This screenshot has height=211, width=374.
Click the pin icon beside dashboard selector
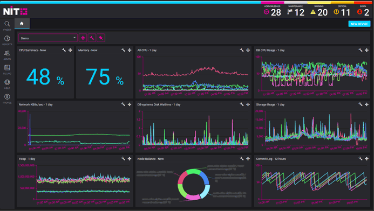point(101,38)
